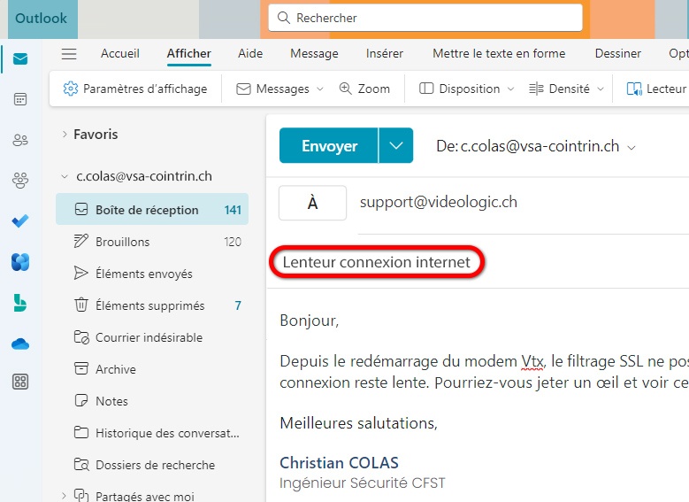Open the More apps grid icon
Screen dimensions: 689x502
point(19,382)
